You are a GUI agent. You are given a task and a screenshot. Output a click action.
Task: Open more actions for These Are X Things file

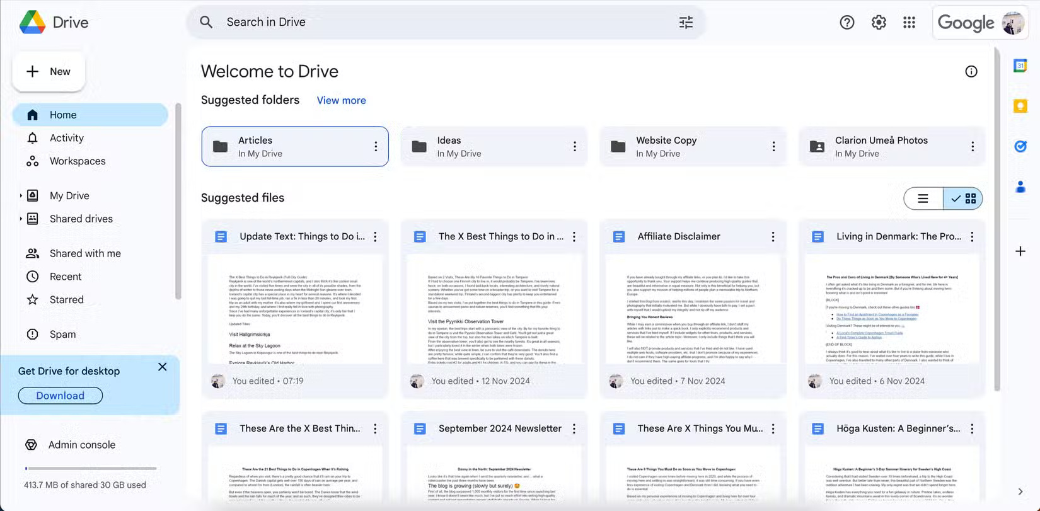[x=773, y=428]
